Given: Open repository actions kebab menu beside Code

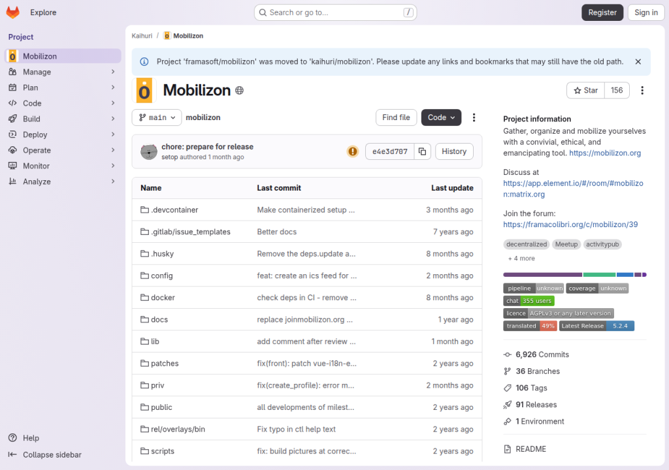Looking at the screenshot, I should (x=474, y=117).
